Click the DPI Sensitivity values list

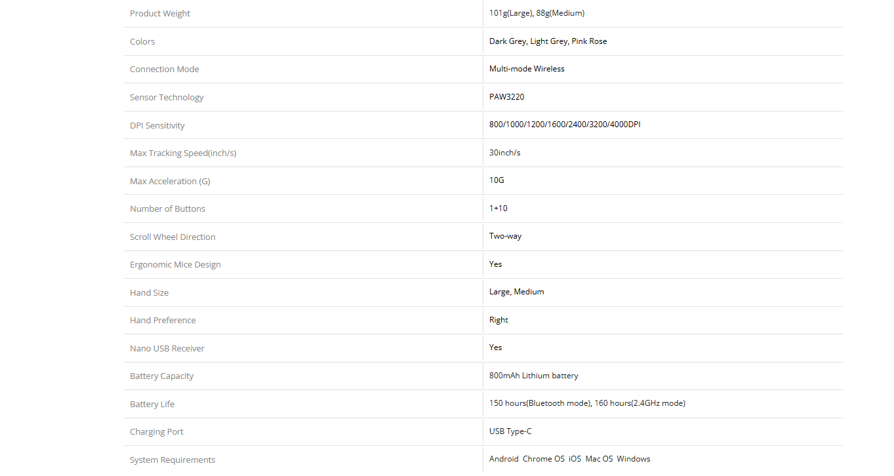point(565,125)
